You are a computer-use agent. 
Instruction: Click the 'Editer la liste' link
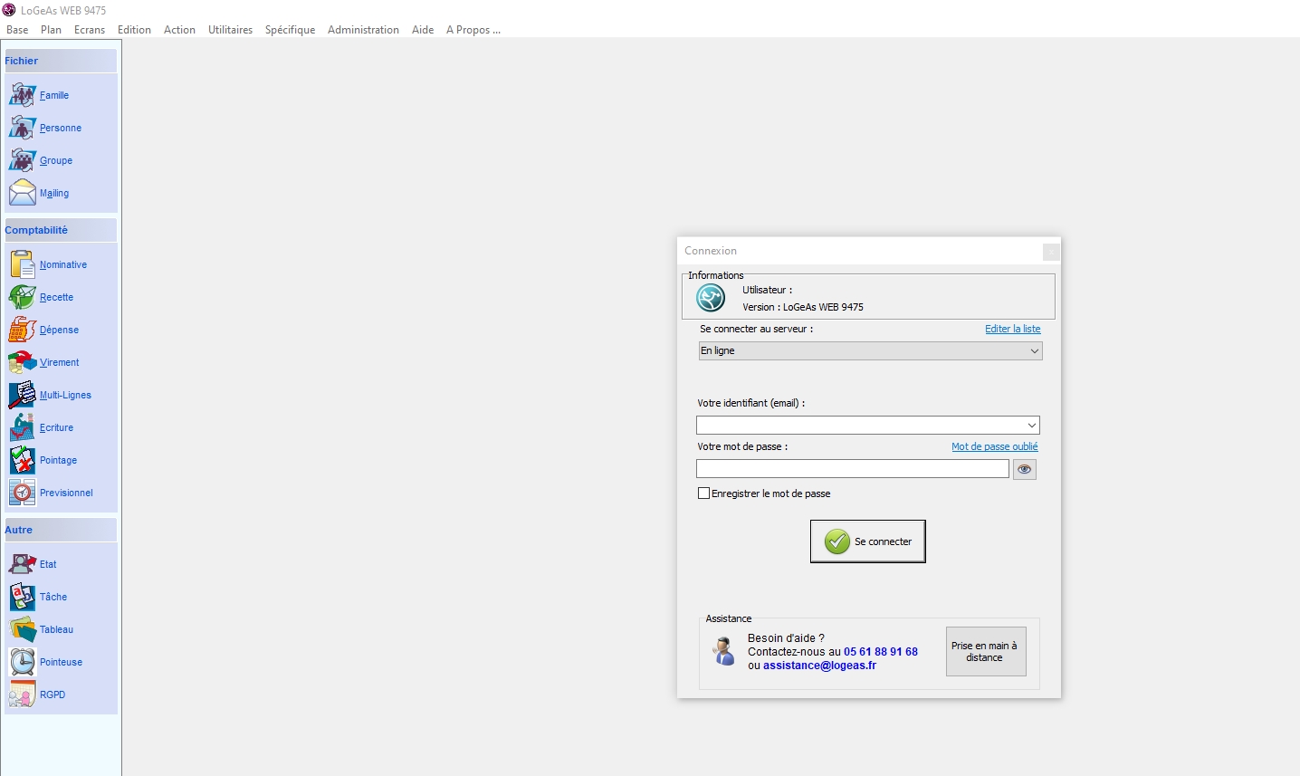(1012, 329)
